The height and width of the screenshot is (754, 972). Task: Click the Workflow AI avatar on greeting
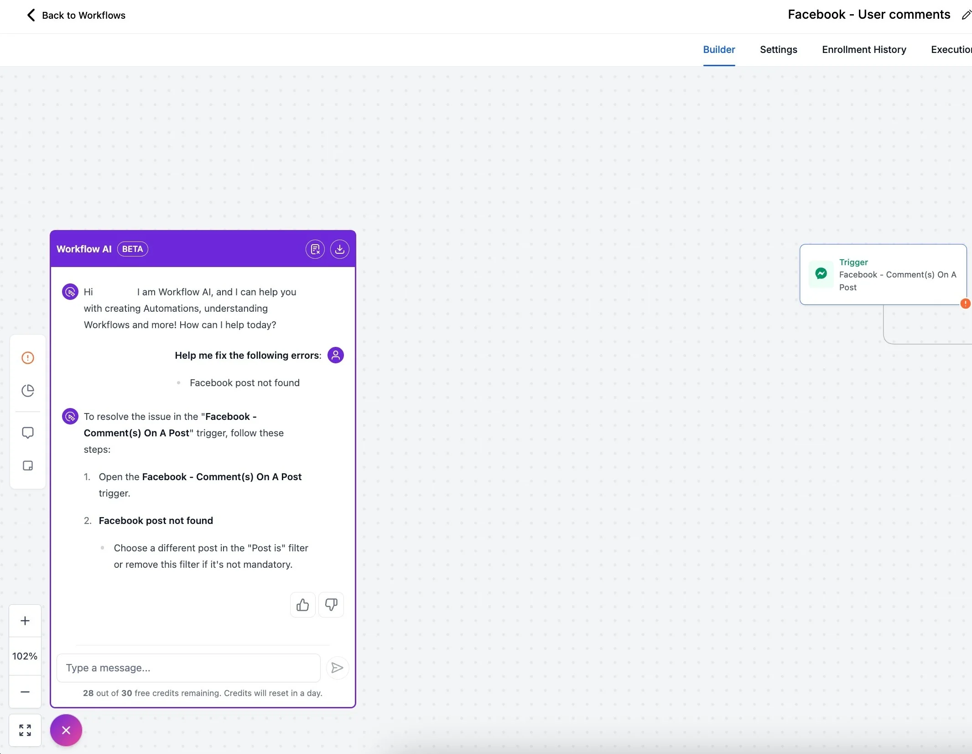point(70,292)
